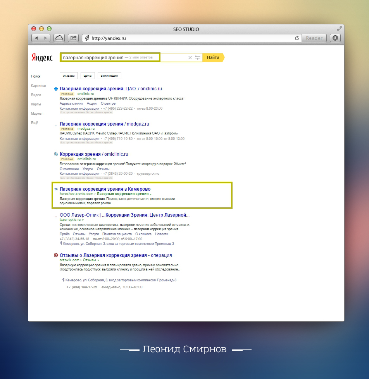Select the цена suggestion chip
369x379 pixels.
click(x=88, y=76)
